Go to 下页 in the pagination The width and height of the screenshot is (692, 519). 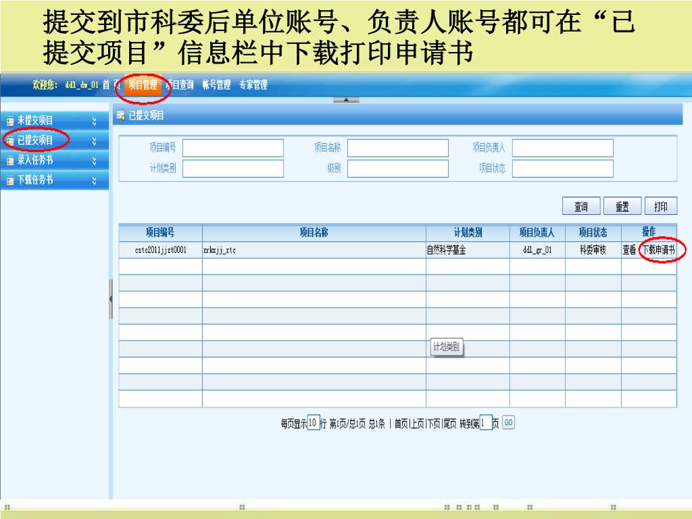click(434, 424)
